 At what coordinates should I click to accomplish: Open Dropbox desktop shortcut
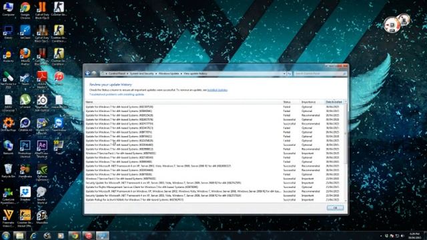[x=25, y=193]
